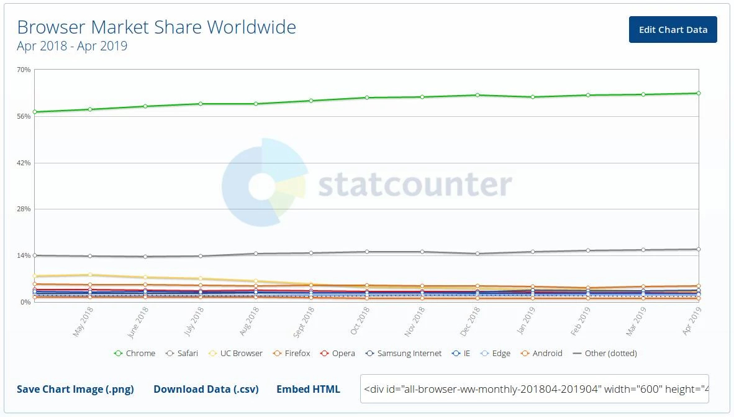Select Embed HTML

tap(308, 389)
